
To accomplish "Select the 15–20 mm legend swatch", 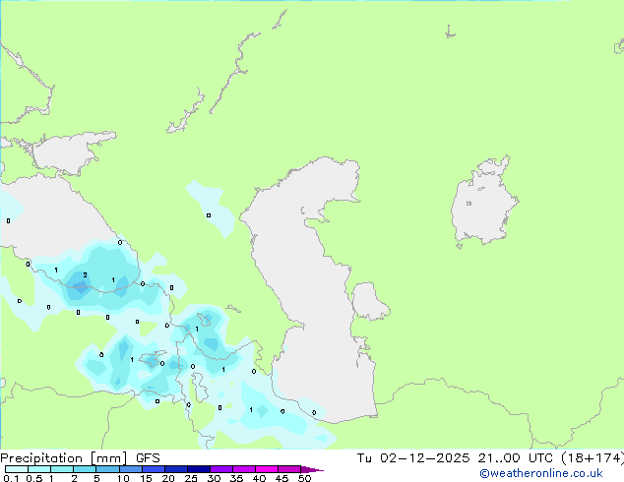I will (154, 469).
